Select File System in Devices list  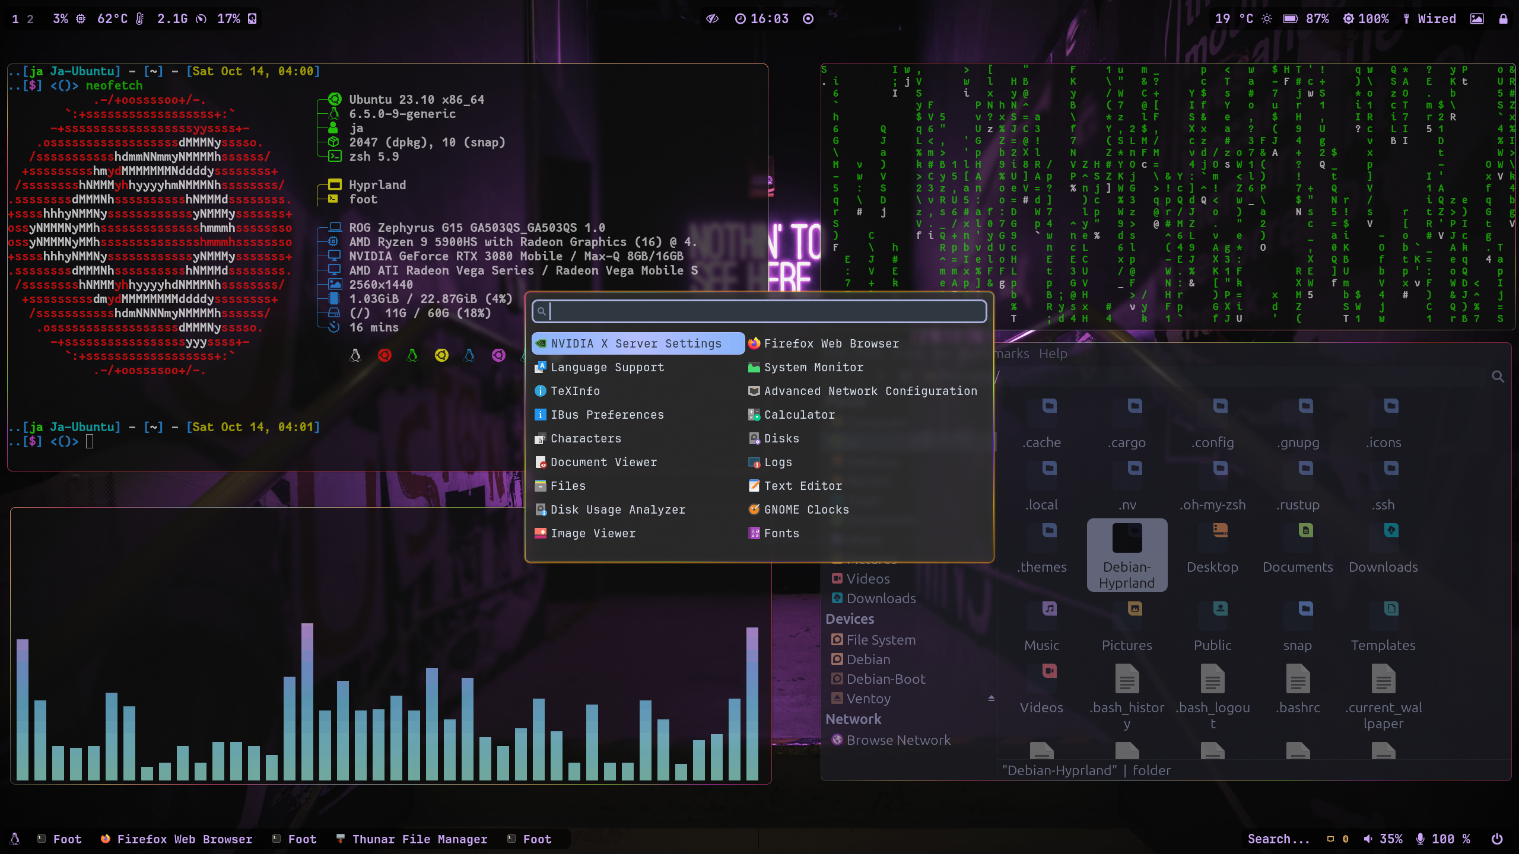coord(881,640)
